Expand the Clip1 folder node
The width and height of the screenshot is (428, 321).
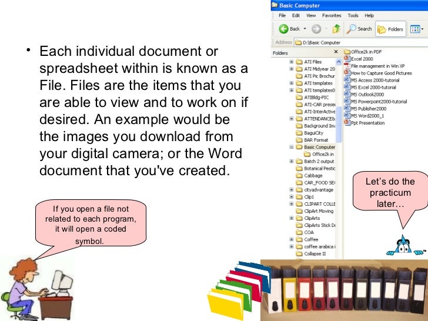pos(292,196)
